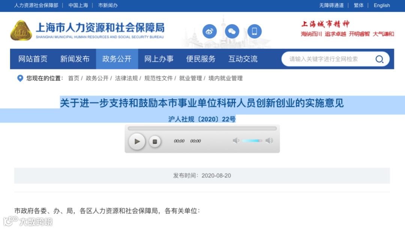The height and width of the screenshot is (229, 405).
Task: Go to 境内就业管理 in breadcrumb
Action: click(225, 78)
